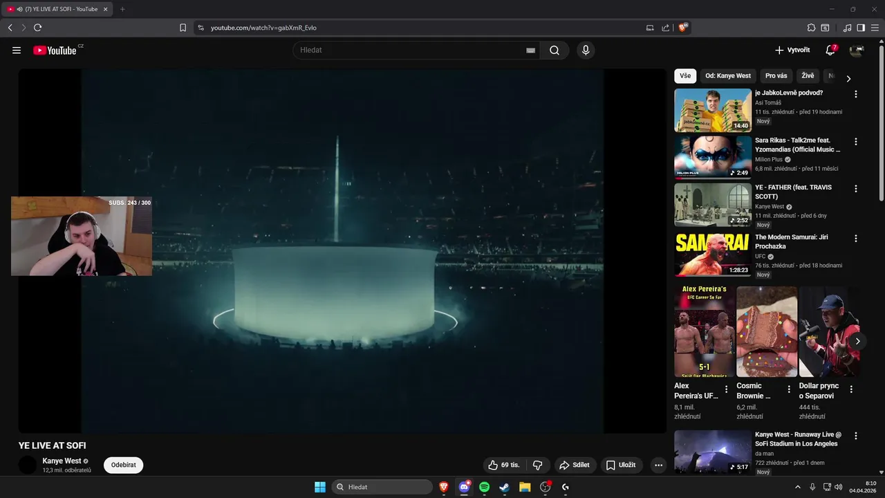Open the Kanye West channel avatar

[x=28, y=465]
